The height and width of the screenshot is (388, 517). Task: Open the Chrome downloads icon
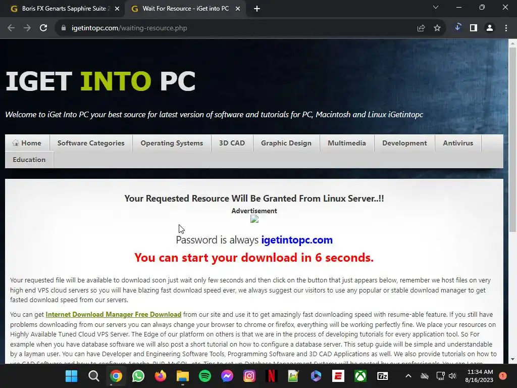457,28
